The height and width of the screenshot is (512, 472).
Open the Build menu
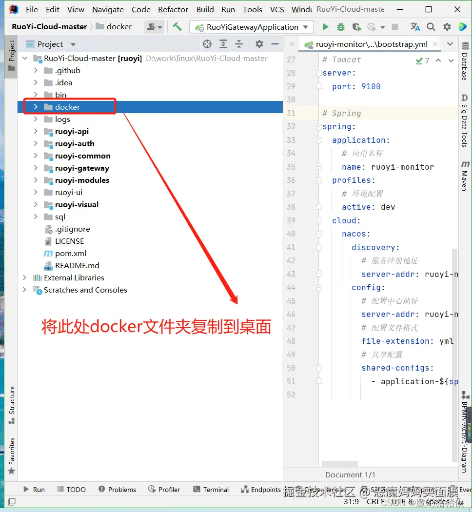point(205,9)
